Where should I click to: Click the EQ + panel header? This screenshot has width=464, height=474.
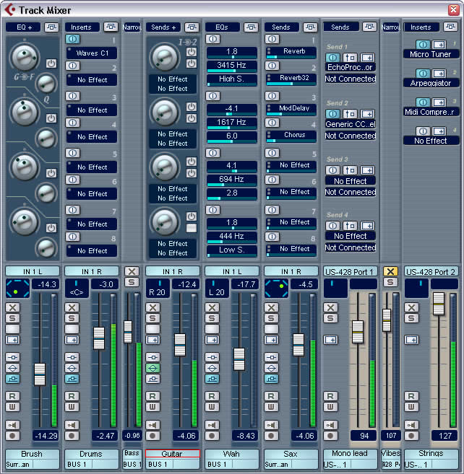23,27
